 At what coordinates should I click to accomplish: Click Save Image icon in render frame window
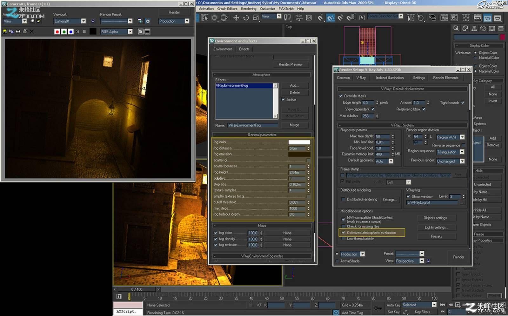(4, 31)
